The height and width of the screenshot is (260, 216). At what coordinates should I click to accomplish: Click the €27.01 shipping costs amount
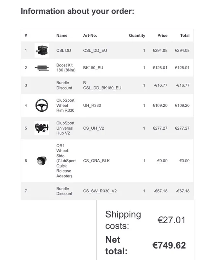click(x=171, y=220)
